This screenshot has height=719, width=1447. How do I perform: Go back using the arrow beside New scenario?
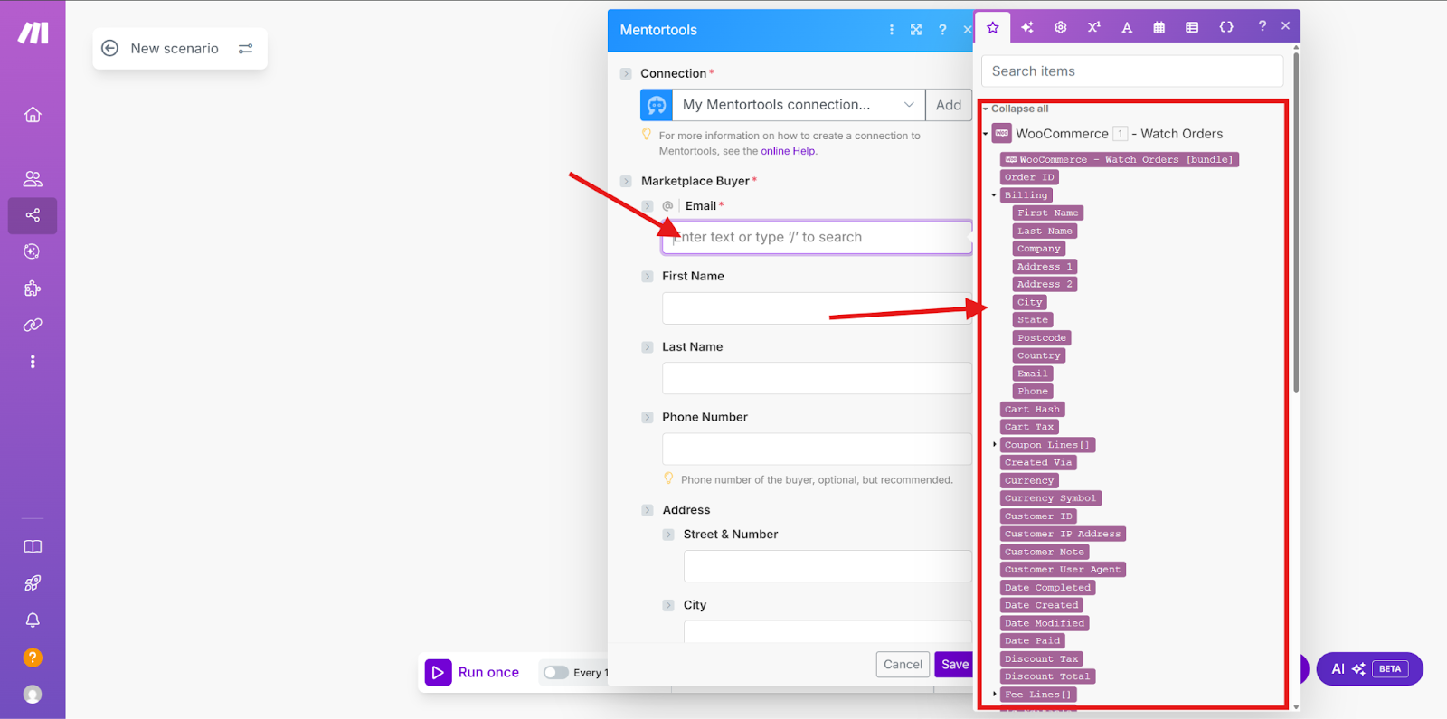pyautogui.click(x=109, y=48)
